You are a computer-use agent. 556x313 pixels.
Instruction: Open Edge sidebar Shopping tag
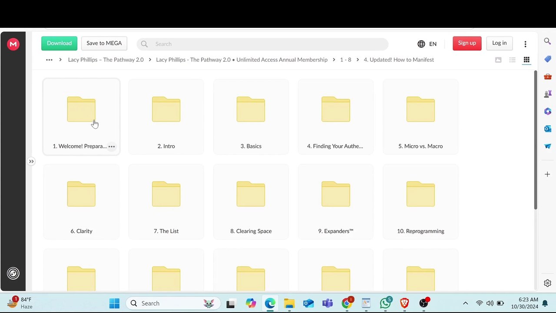[547, 59]
